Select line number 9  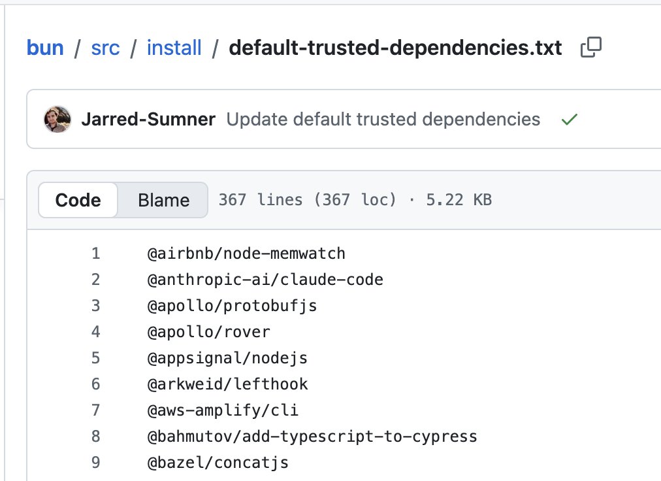pos(96,463)
